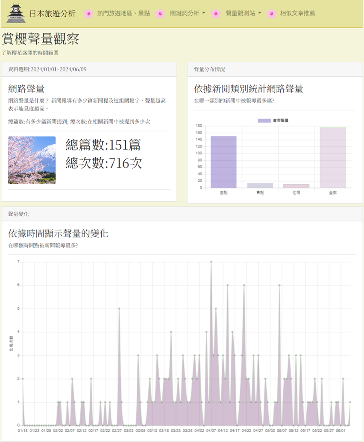Expand the 關鍵詞分析 dropdown menu
The image size is (364, 442).
(188, 13)
